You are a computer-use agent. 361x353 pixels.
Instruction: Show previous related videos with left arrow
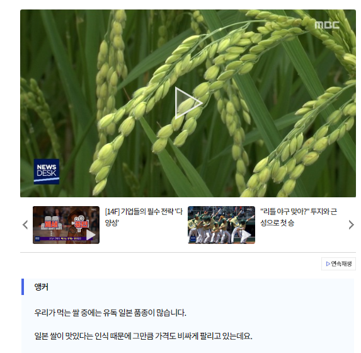click(25, 225)
